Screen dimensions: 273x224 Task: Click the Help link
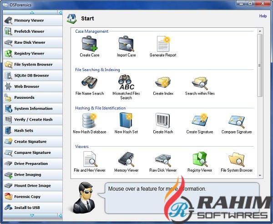click(263, 16)
